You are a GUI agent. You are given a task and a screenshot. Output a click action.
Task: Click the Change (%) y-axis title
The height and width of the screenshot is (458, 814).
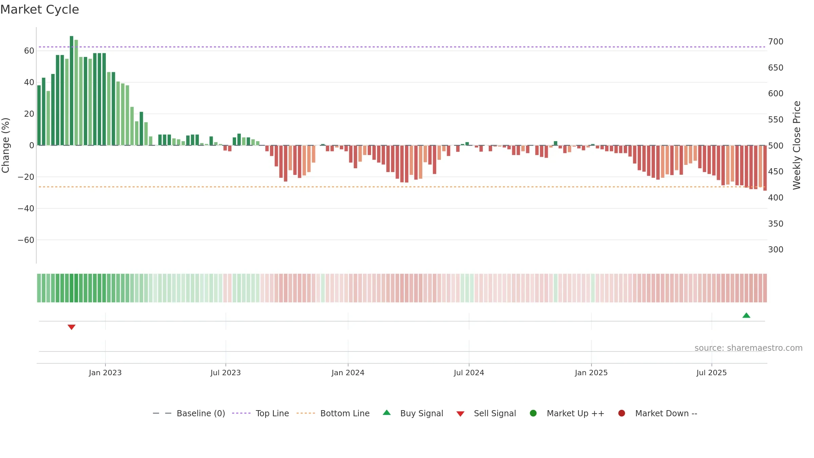[5, 145]
